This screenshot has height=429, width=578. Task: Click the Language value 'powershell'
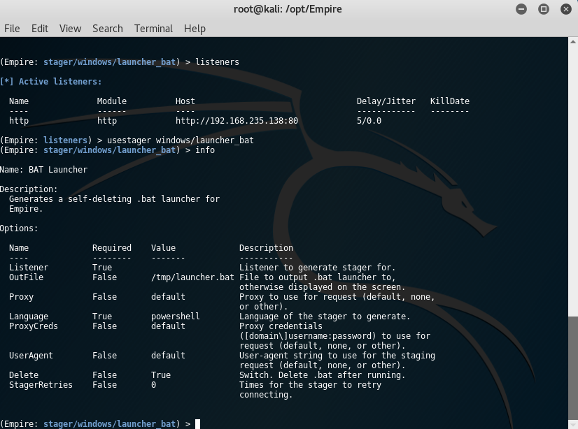tap(176, 317)
